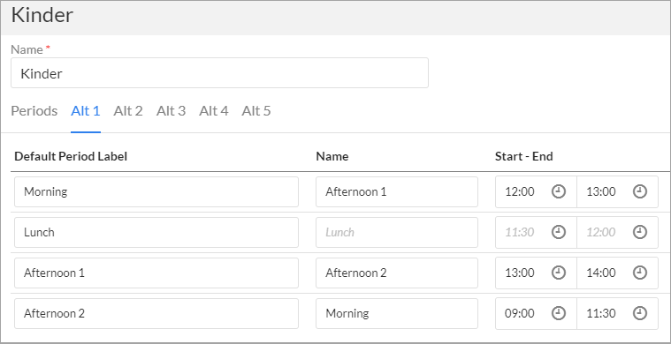Viewport: 671px width, 344px height.
Task: Click the 13:00 start time in third row
Action: click(x=520, y=273)
